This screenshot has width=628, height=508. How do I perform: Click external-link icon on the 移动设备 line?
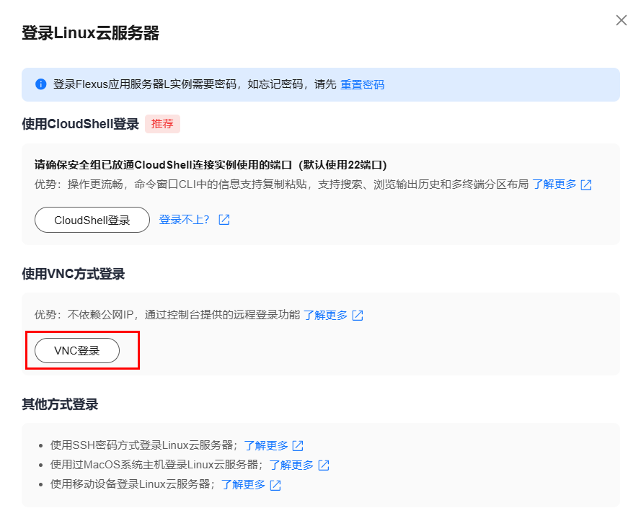coord(275,485)
